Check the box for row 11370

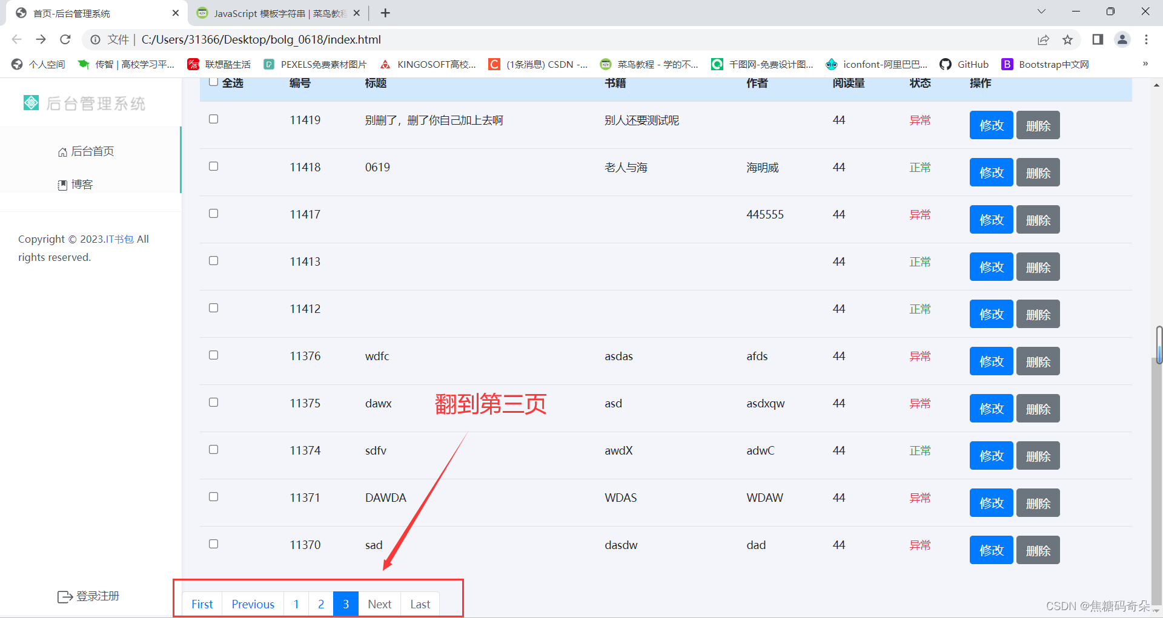[x=213, y=544]
